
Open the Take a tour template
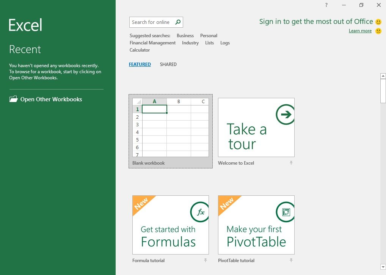pyautogui.click(x=256, y=127)
